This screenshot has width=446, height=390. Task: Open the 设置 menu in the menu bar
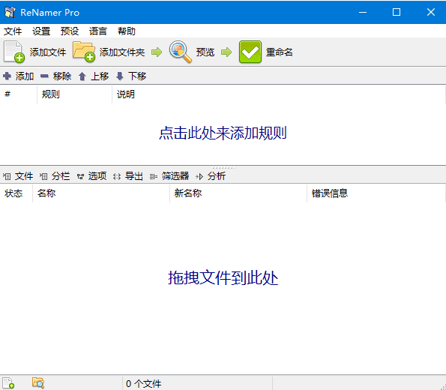pyautogui.click(x=41, y=31)
